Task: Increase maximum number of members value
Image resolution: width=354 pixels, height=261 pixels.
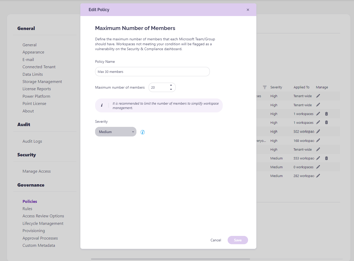Action: 171,85
